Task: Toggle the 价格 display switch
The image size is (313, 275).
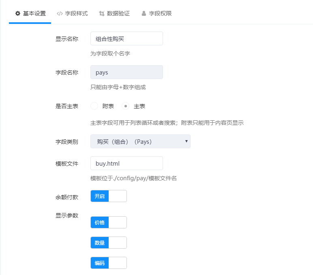Action: coord(109,222)
